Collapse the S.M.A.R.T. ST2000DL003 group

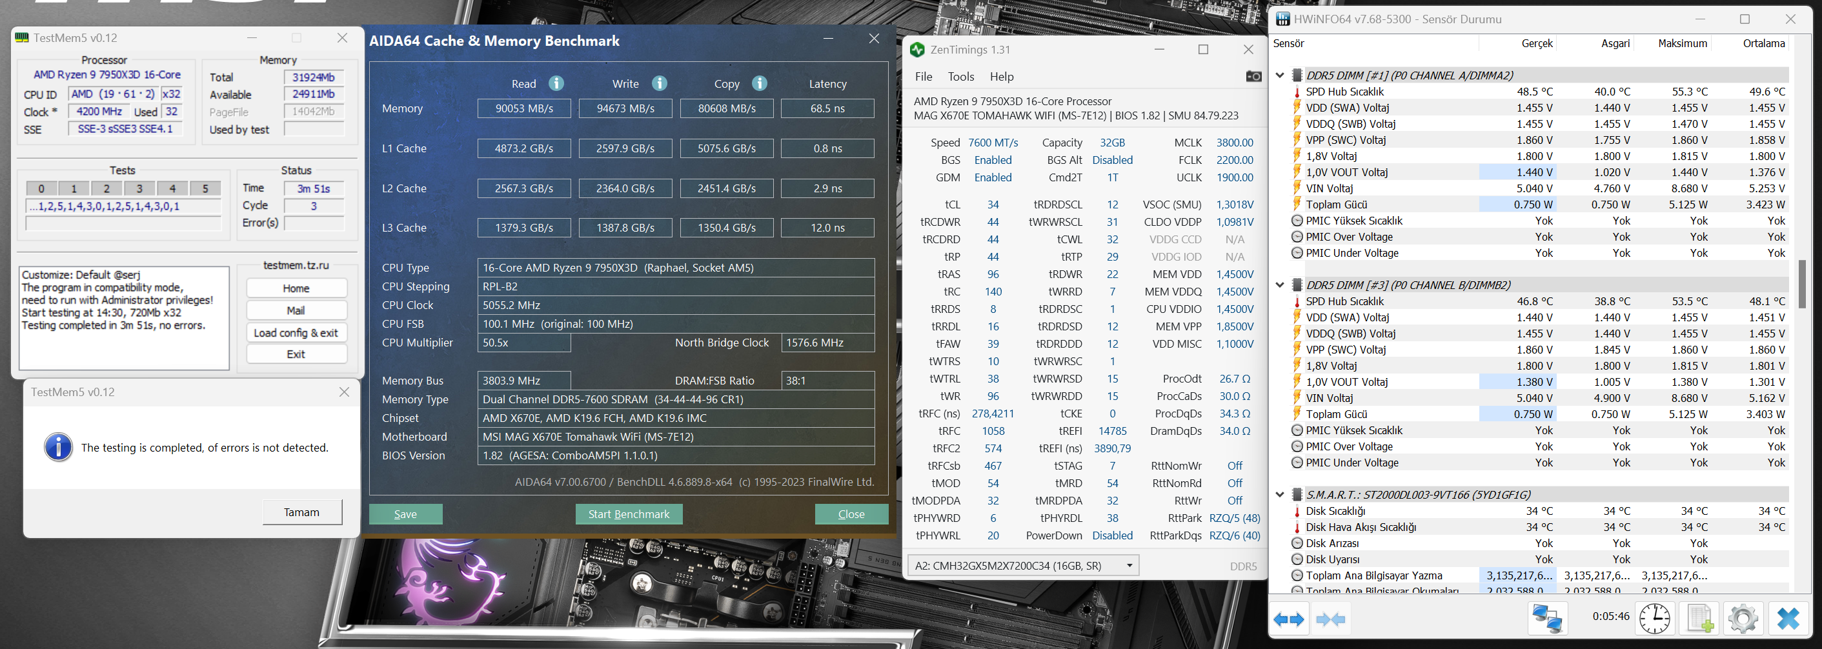1279,495
